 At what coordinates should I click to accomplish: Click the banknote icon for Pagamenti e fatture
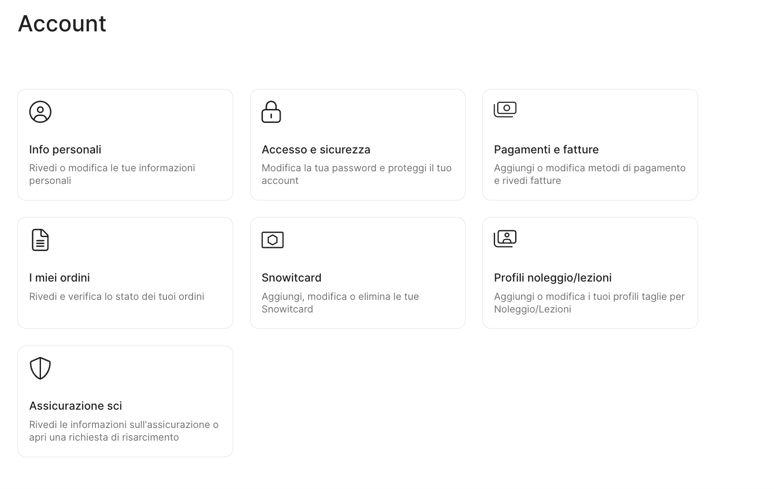click(505, 109)
